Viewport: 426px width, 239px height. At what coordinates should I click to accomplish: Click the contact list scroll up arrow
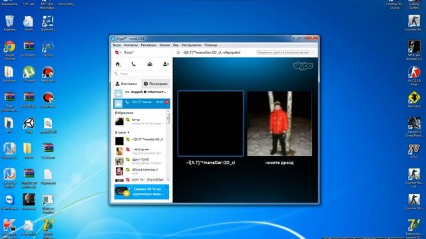click(x=168, y=112)
